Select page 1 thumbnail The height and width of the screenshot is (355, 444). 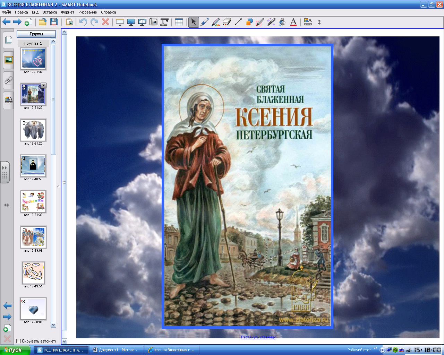(33, 59)
